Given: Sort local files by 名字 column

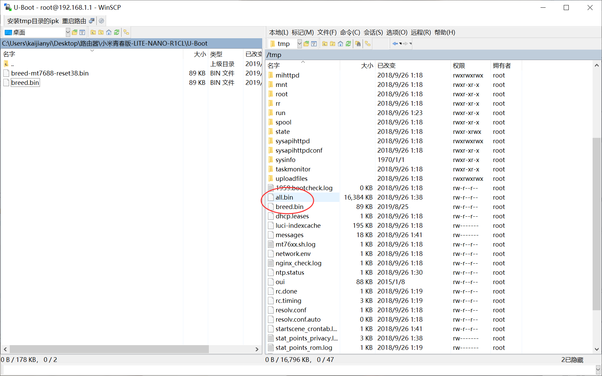Looking at the screenshot, I should pyautogui.click(x=92, y=54).
